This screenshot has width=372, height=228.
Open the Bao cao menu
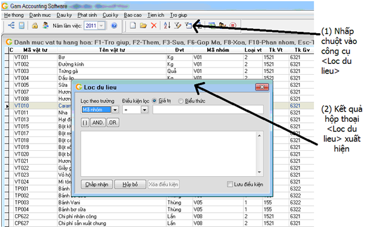[x=133, y=15]
